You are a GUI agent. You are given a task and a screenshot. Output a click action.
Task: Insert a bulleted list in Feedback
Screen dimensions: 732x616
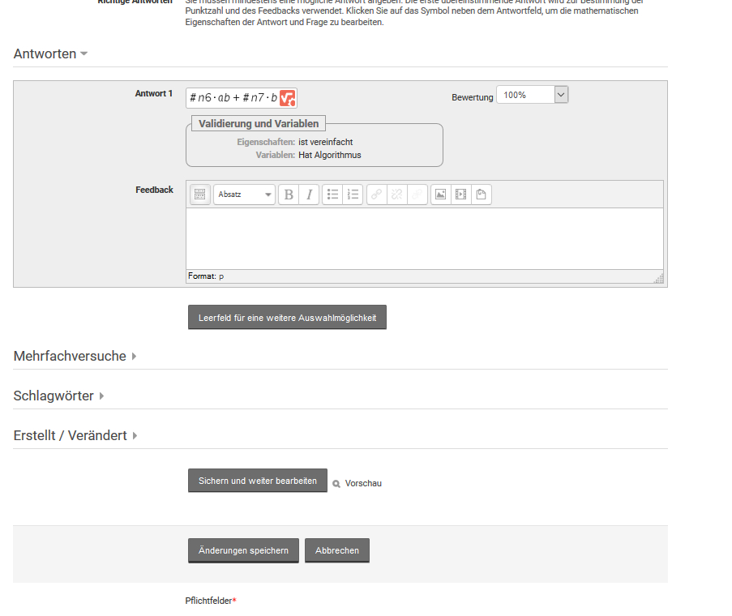tap(332, 195)
